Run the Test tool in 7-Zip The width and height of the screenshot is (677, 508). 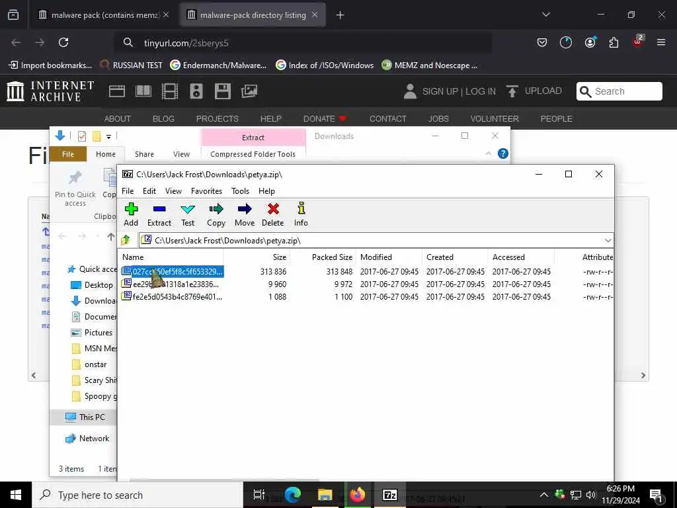click(x=187, y=214)
